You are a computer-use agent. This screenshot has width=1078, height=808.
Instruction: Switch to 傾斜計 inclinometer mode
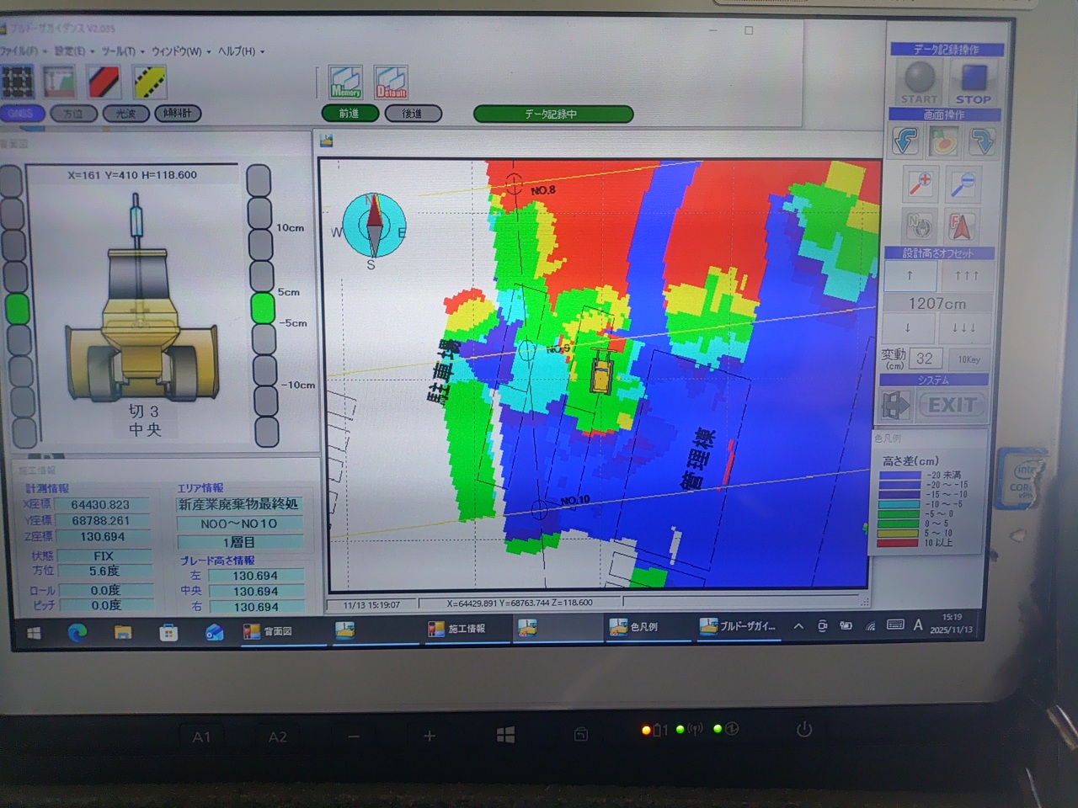178,113
